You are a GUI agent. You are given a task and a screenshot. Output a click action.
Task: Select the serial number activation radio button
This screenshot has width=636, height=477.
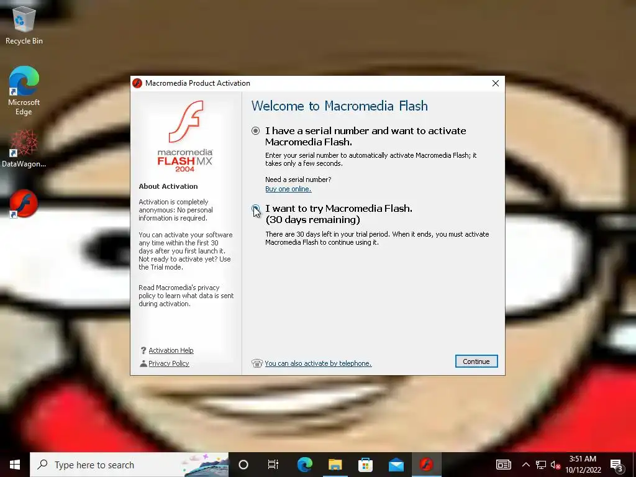tap(255, 130)
